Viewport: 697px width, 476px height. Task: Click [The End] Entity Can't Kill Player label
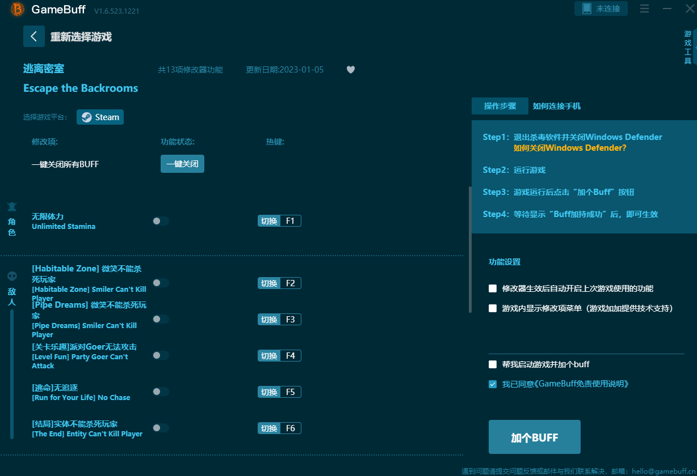[87, 433]
